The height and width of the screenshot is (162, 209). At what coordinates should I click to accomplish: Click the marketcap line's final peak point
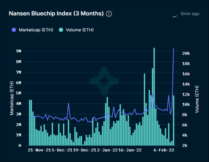[174, 48]
